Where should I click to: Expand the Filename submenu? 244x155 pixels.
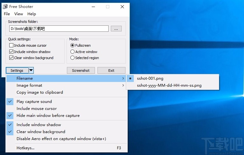click(67, 78)
